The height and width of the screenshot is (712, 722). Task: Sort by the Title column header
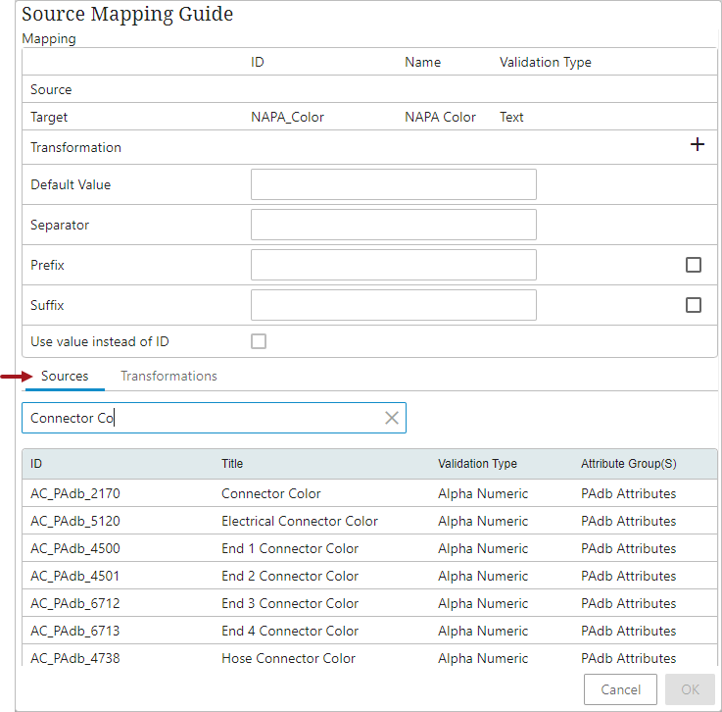(x=232, y=464)
